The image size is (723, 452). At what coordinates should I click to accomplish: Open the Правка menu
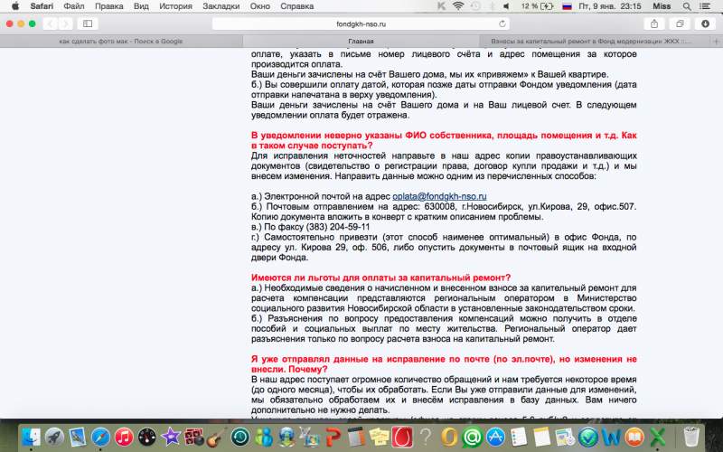pos(108,6)
